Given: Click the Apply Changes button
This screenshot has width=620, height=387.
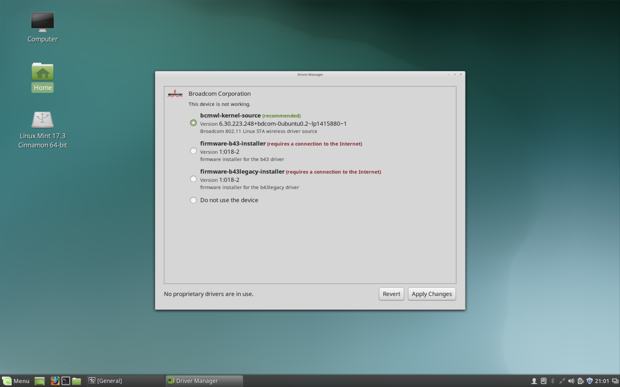Looking at the screenshot, I should click(432, 294).
